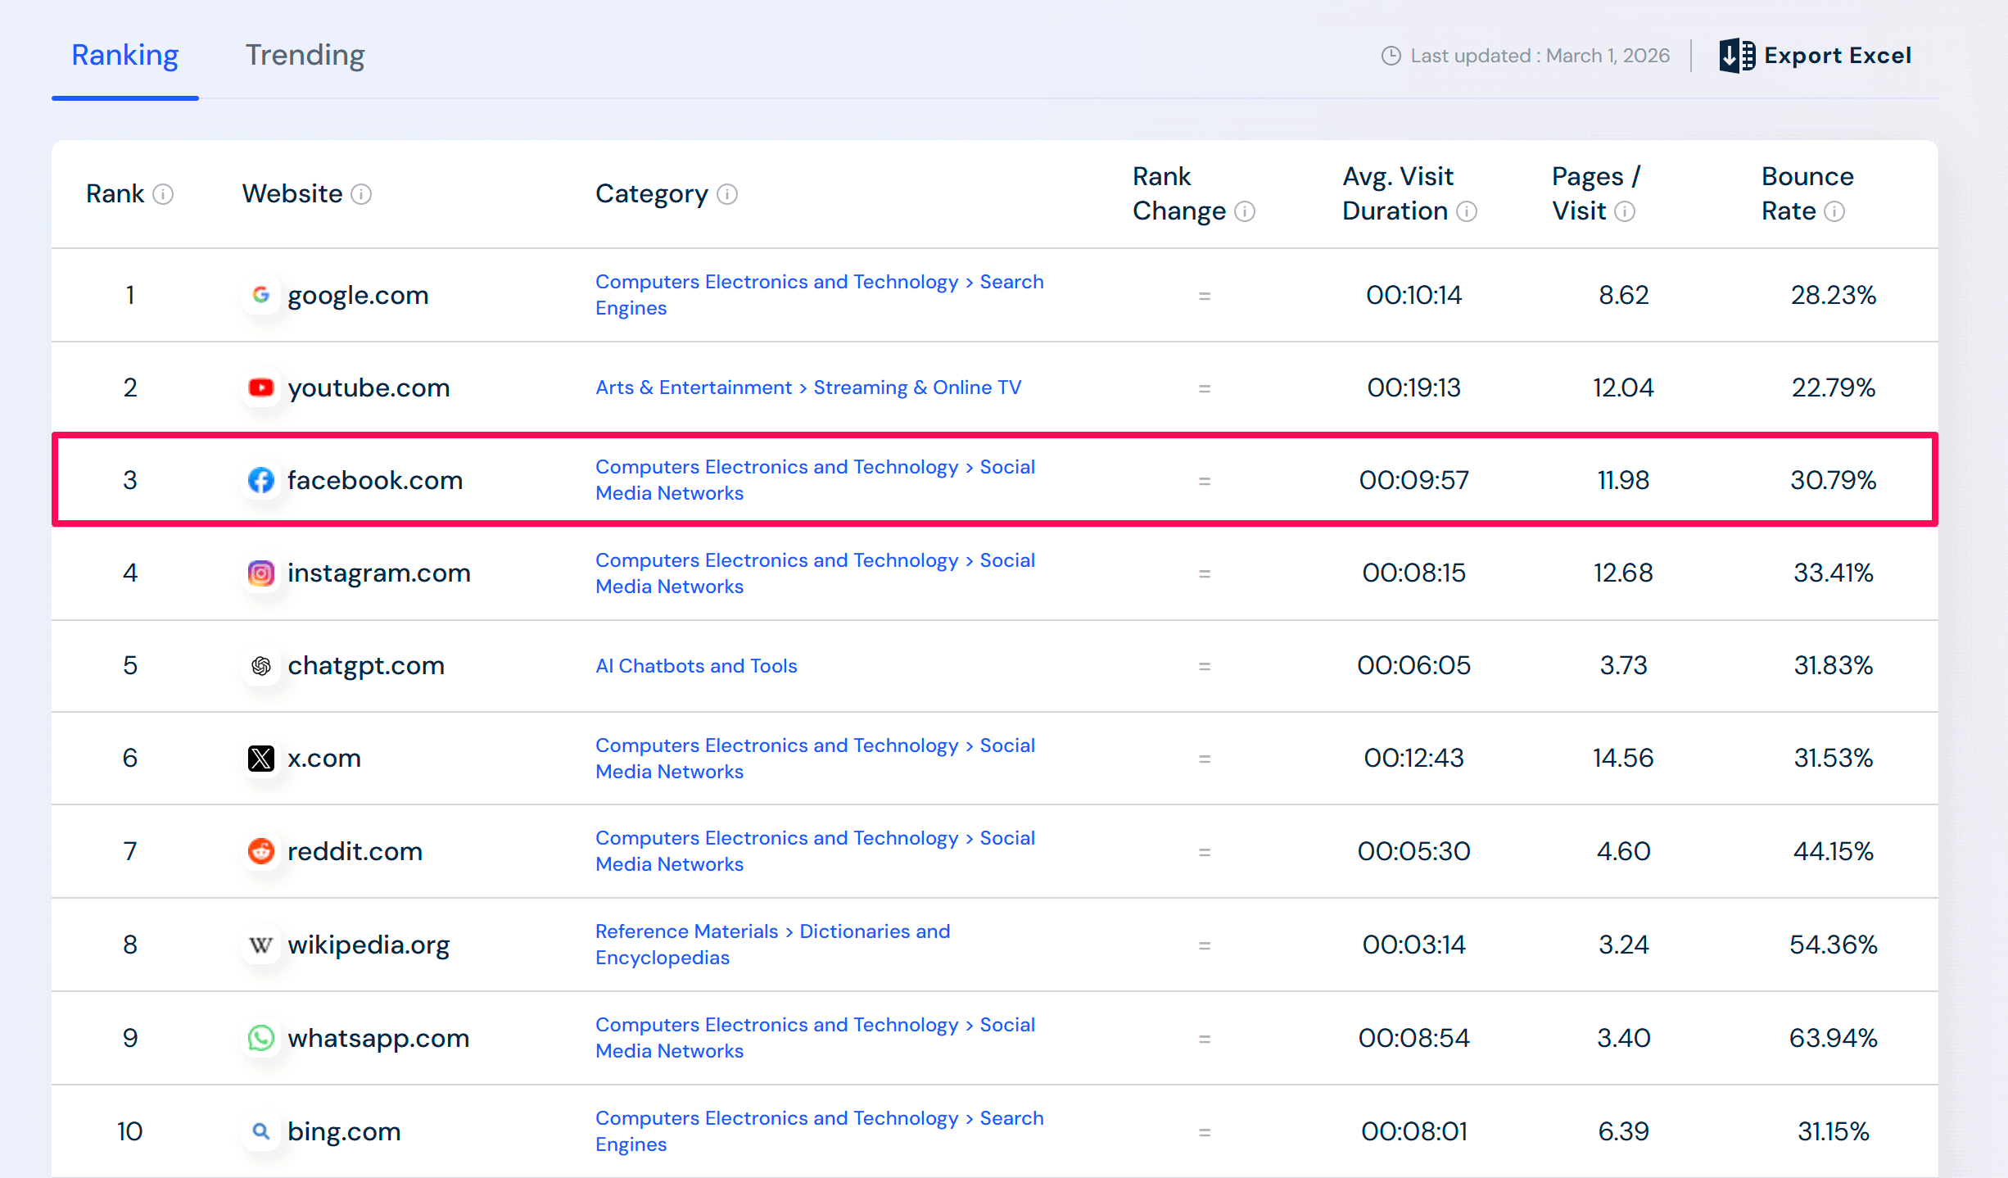Image resolution: width=2008 pixels, height=1178 pixels.
Task: Open Streaming & Online TV category link
Action: [x=917, y=387]
